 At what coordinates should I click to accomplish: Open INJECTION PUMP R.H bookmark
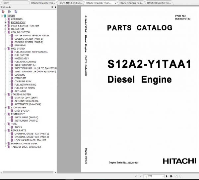click(25, 65)
